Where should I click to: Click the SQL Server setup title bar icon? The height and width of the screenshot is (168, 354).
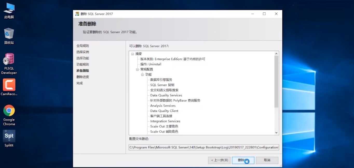pos(77,14)
